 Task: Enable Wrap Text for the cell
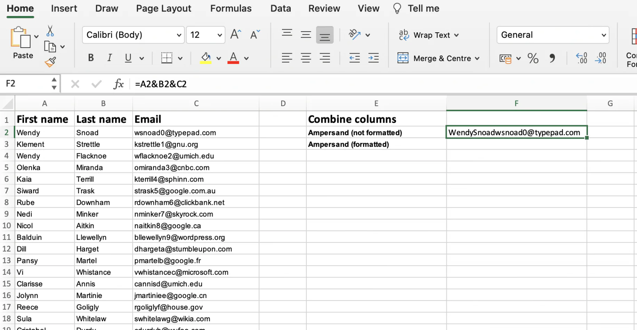point(429,35)
